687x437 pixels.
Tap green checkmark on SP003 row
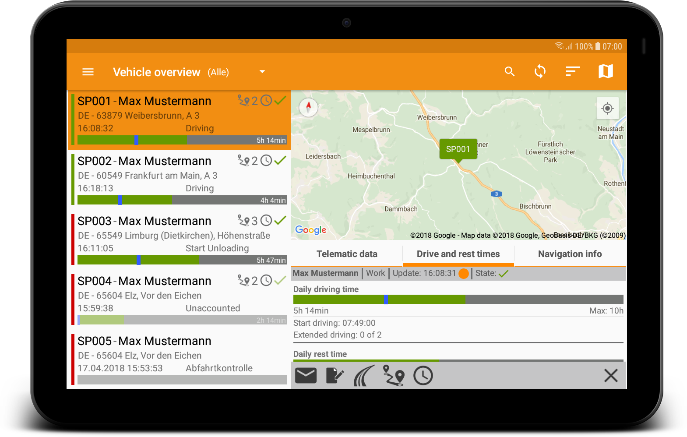280,221
